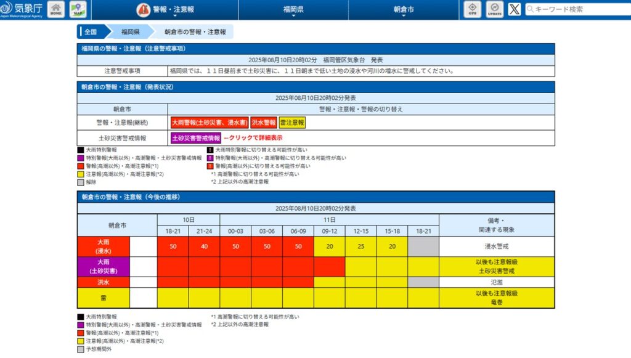This screenshot has width=631, height=358.
Task: Click the 11日 date header
Action: 330,220
